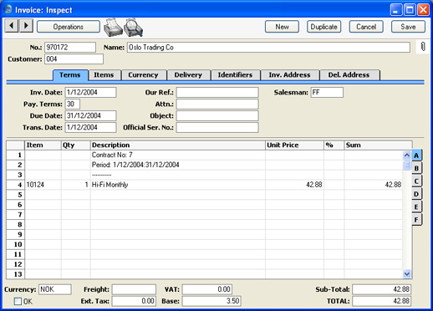Click the item matrix scrollbar thumb
433x311 pixels.
[407, 166]
